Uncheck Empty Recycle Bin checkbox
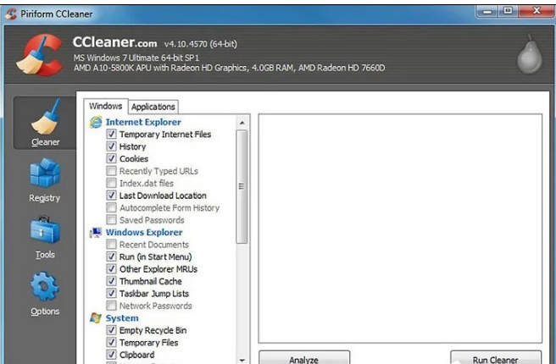This screenshot has width=556, height=364. point(111,330)
